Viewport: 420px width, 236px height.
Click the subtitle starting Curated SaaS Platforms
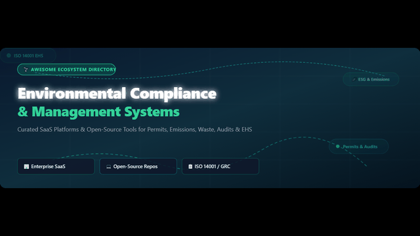tap(135, 130)
